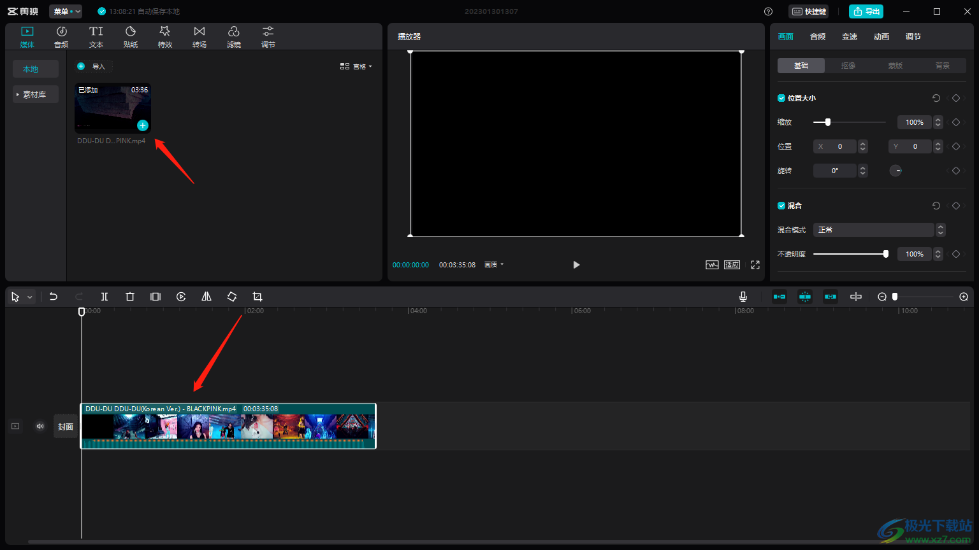The image size is (979, 550).
Task: Open the 画质 quality dropdown
Action: pyautogui.click(x=494, y=265)
